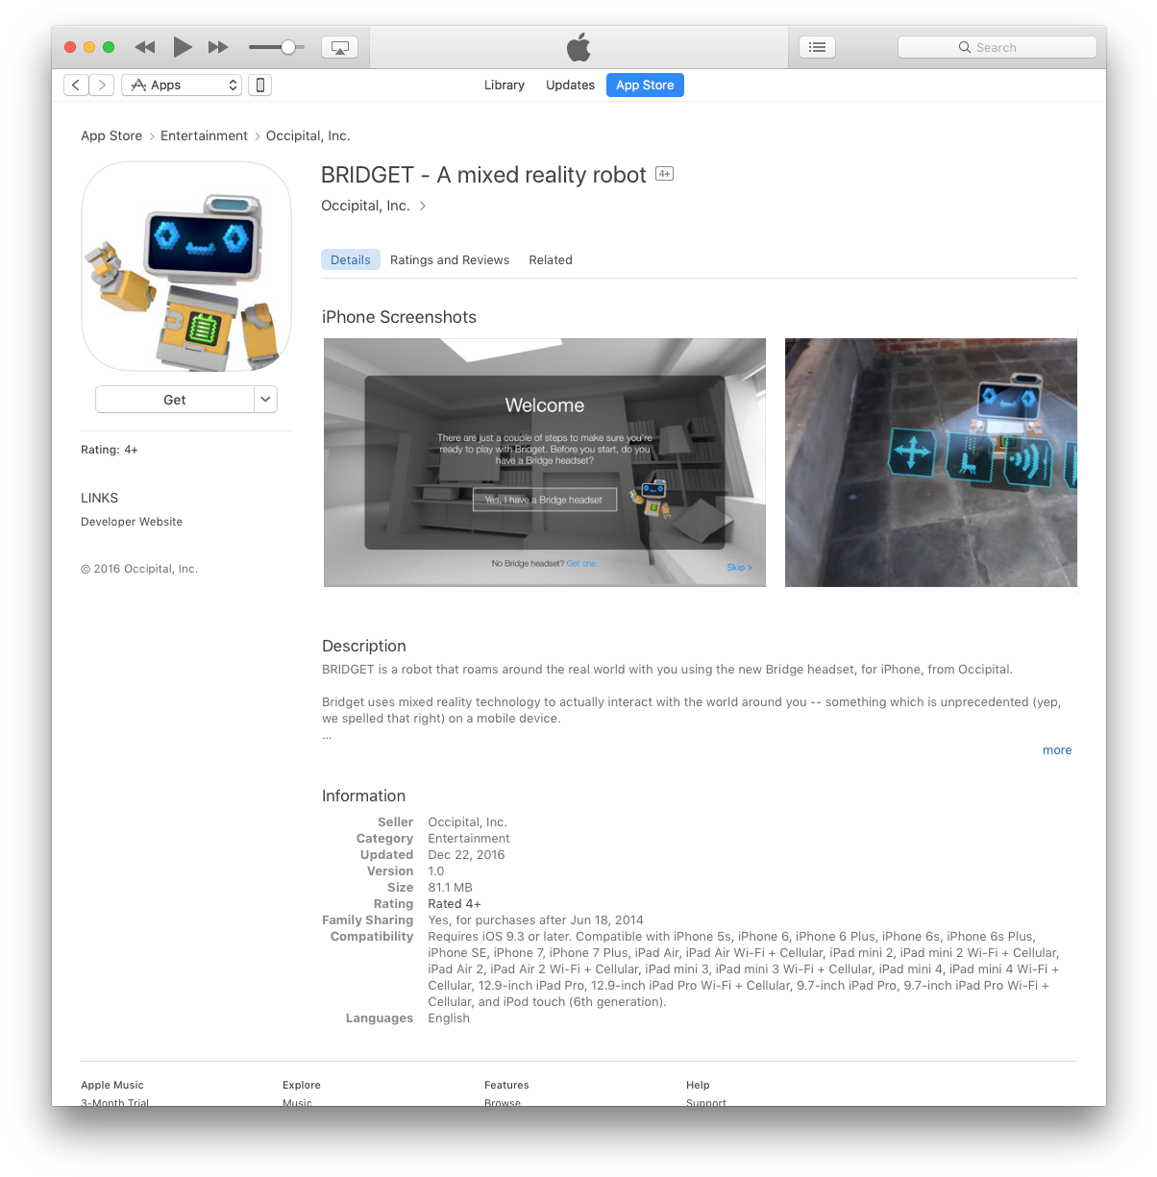
Task: Click the Explore footer heading
Action: coord(302,1085)
